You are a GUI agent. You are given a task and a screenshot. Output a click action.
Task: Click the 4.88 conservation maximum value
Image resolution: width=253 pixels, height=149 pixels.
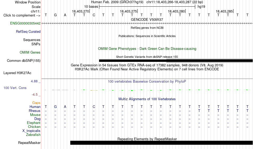pyautogui.click(x=34, y=81)
